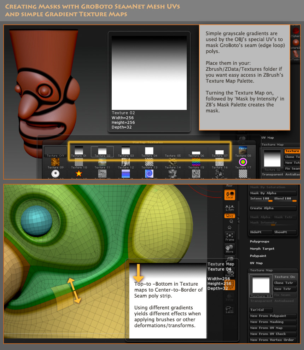Toggle Texture On in the lower panel
This screenshot has height=350, width=304.
[285, 277]
